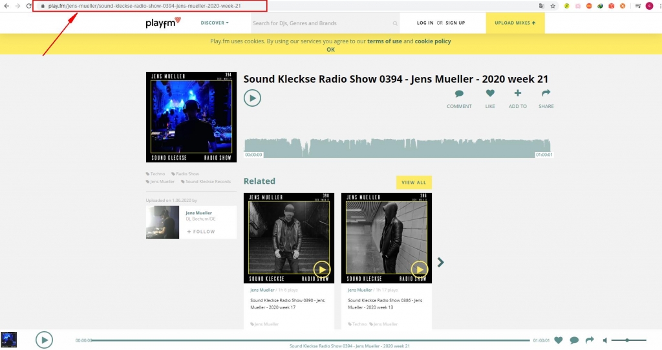The height and width of the screenshot is (350, 662).
Task: Adjust the volume slider in player bar
Action: click(x=627, y=340)
